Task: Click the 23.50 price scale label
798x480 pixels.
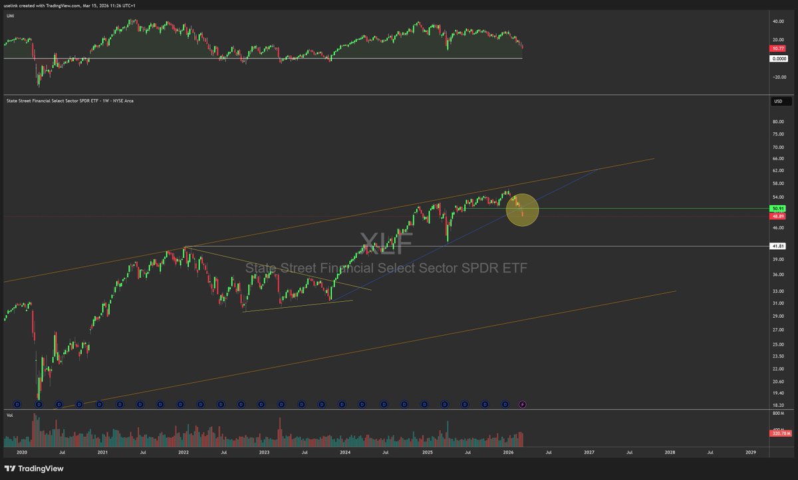Action: coord(779,356)
